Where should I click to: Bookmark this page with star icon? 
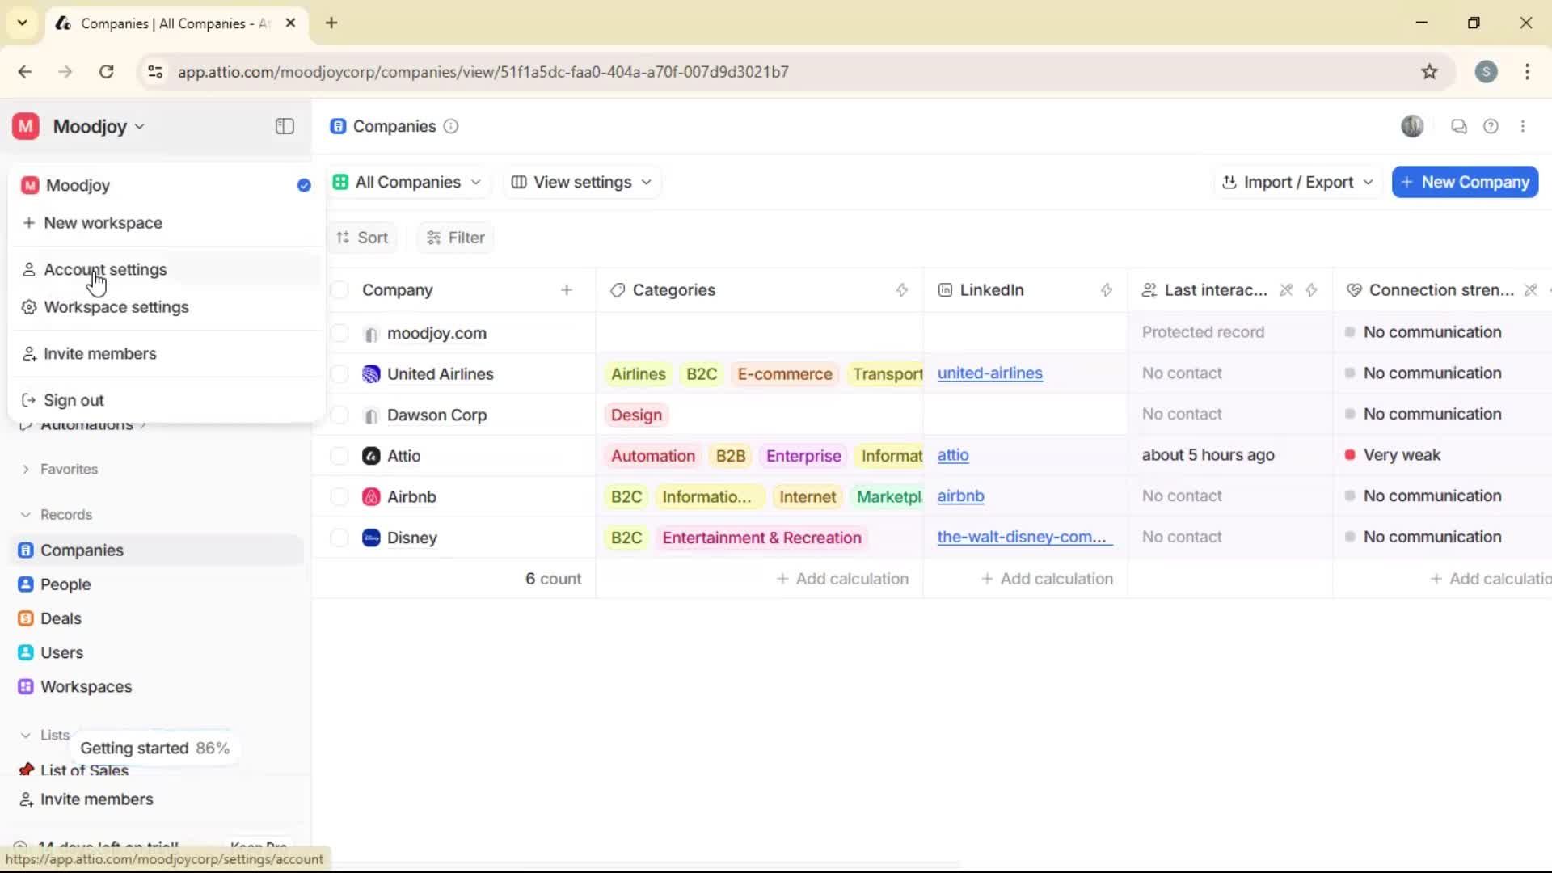[1429, 72]
